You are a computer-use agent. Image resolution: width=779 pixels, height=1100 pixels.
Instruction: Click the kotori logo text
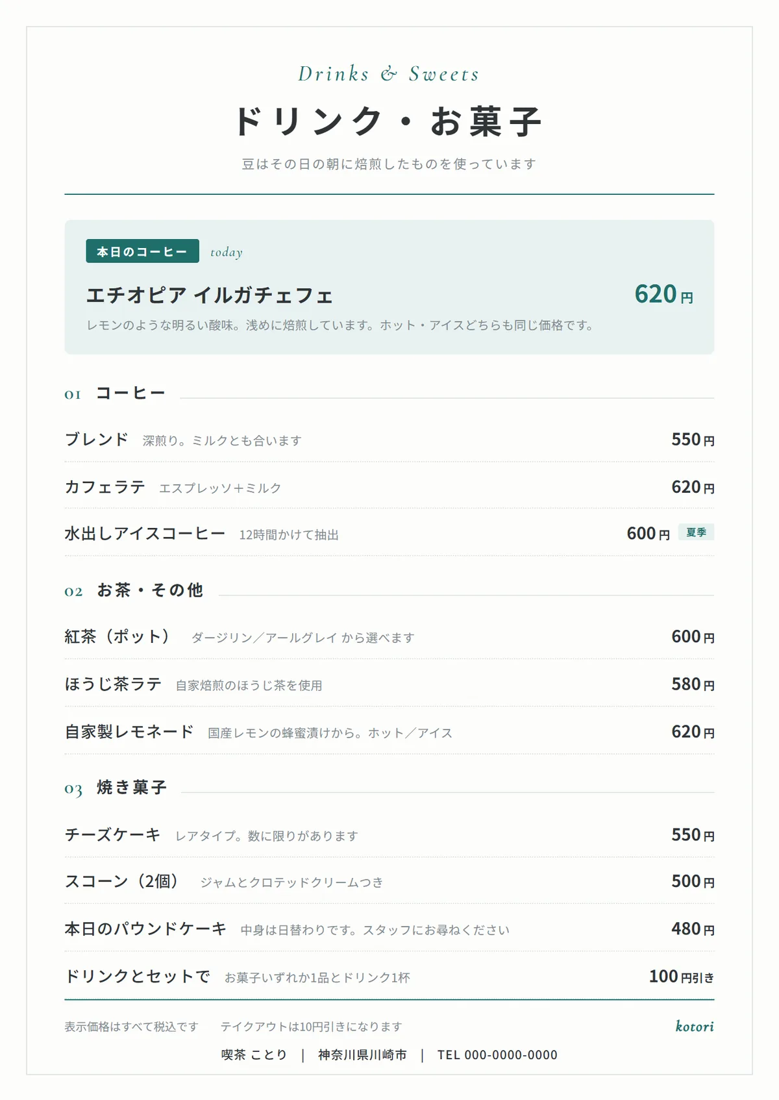tap(695, 1026)
